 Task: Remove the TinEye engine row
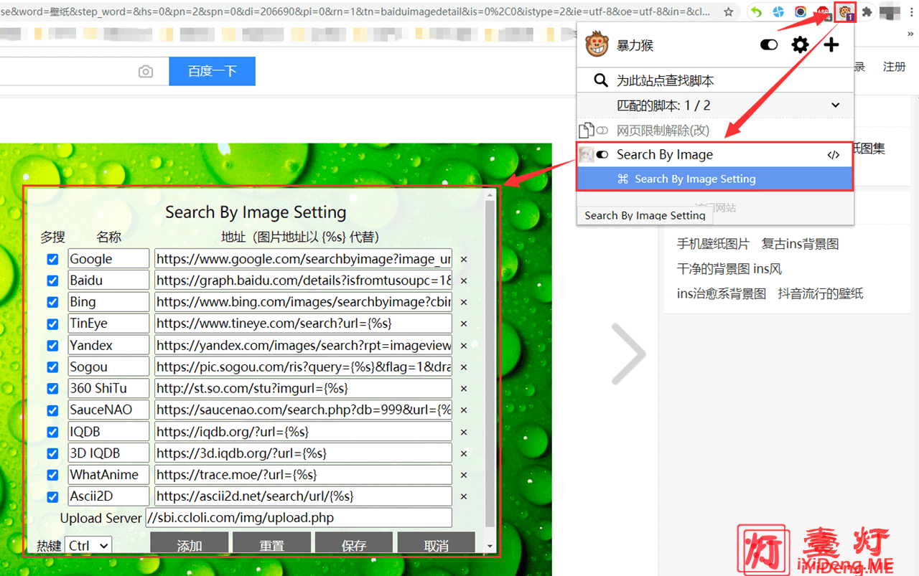(x=463, y=324)
